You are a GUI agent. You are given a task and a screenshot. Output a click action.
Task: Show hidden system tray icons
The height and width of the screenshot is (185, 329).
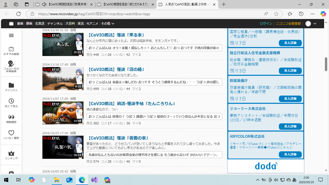pyautogui.click(x=258, y=180)
